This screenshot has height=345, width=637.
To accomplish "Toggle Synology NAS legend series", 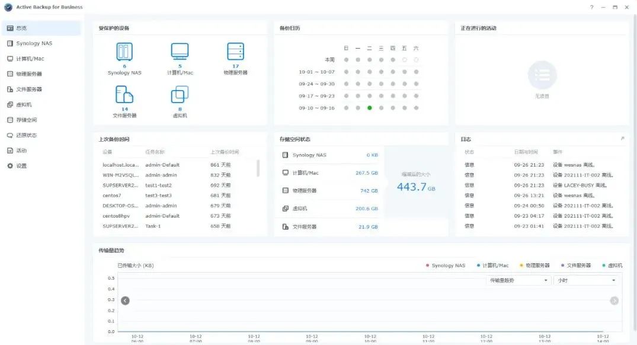I will pyautogui.click(x=446, y=266).
